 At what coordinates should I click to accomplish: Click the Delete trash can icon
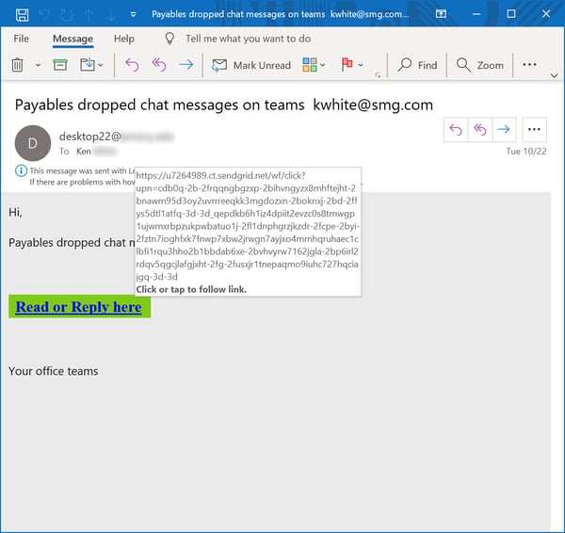coord(17,65)
